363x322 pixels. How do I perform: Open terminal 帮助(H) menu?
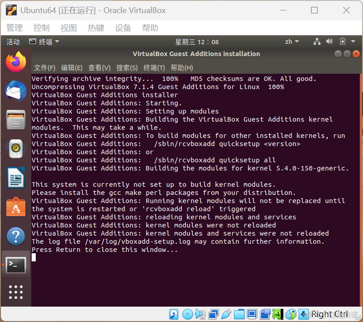[x=182, y=68]
